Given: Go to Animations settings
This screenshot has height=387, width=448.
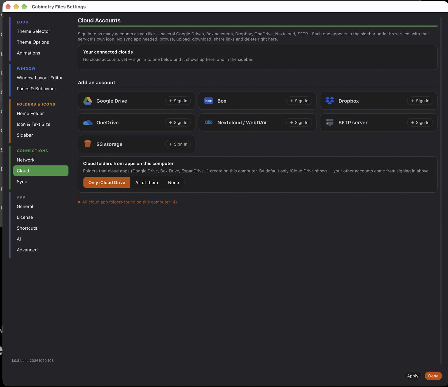Looking at the screenshot, I should tap(41, 53).
